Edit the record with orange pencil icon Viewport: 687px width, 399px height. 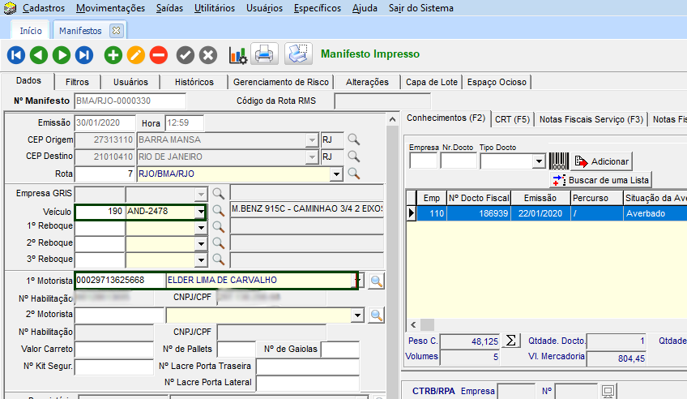(x=136, y=55)
